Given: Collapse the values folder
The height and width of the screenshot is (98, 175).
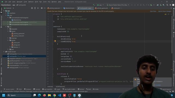Looking at the screenshot, I should coord(8,40).
